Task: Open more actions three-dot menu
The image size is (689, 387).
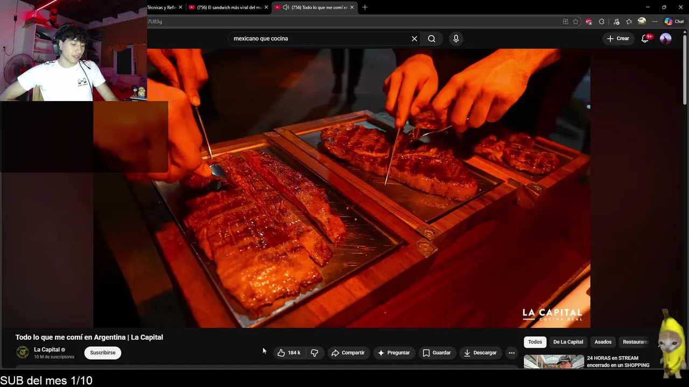Action: (x=512, y=353)
